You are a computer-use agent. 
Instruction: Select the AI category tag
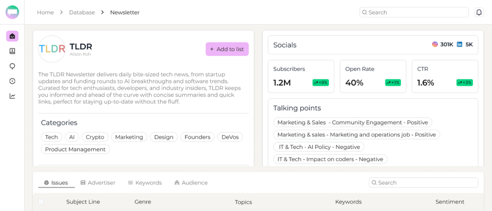[x=72, y=137]
